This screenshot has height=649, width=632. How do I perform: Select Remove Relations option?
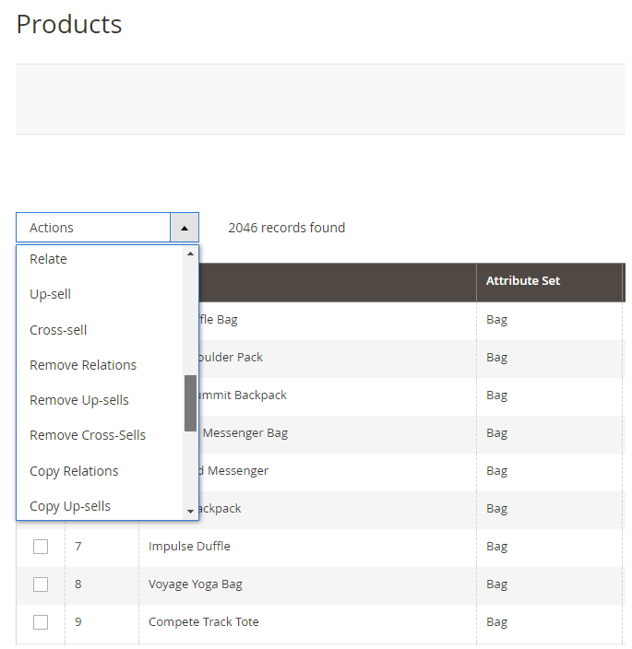click(83, 365)
